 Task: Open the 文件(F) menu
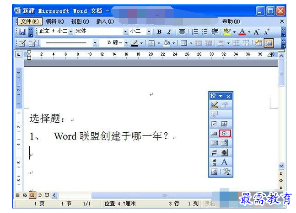[30, 21]
